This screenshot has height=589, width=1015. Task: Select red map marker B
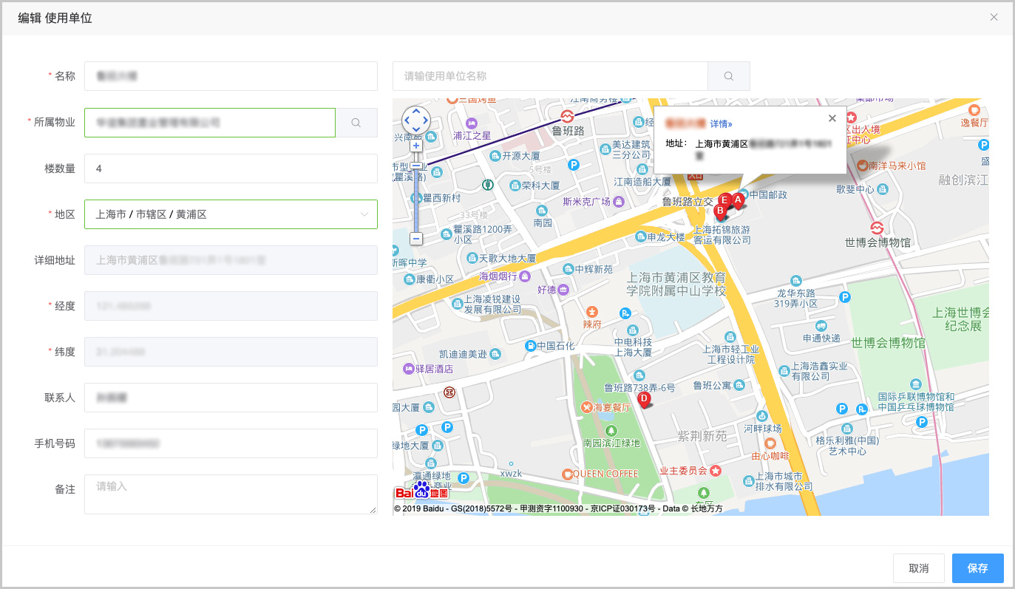coord(720,211)
